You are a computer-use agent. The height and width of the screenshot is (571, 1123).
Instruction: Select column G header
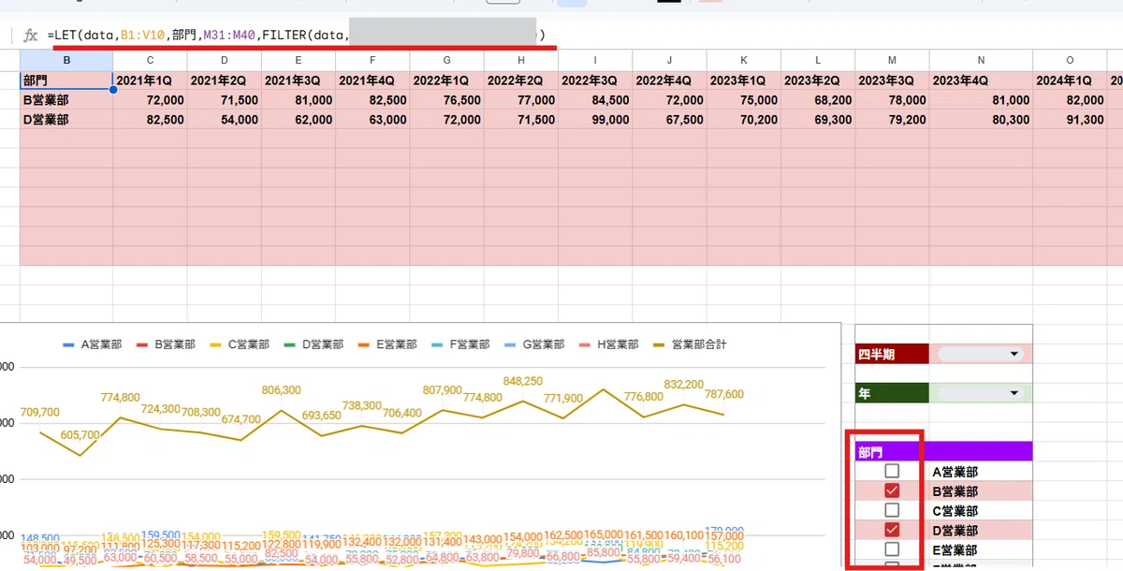click(446, 61)
